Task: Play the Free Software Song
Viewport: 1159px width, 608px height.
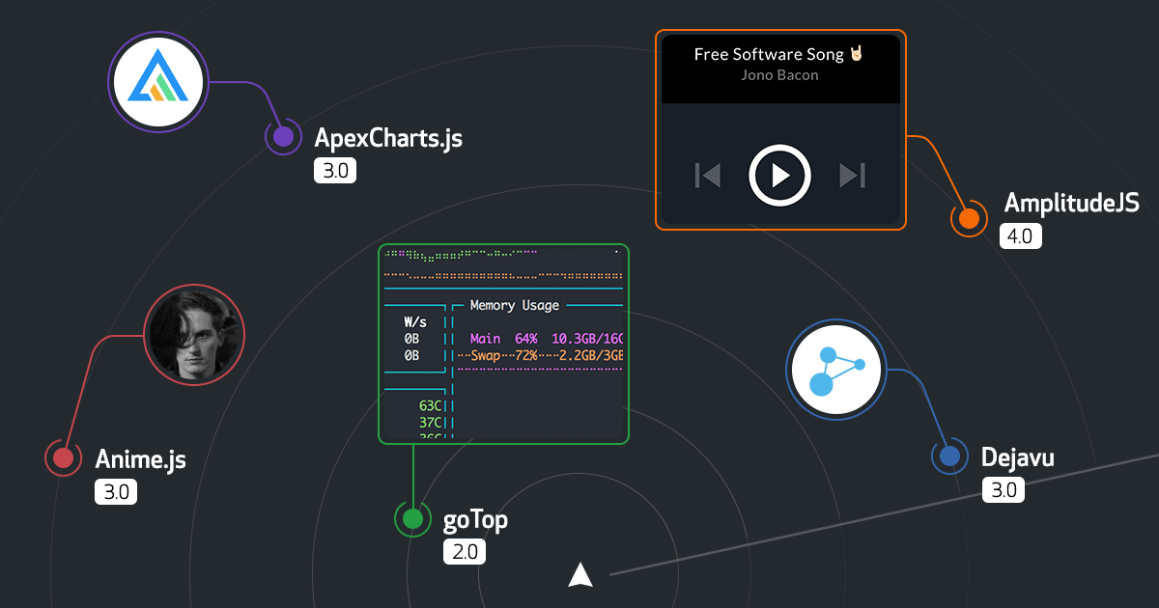Action: 779,176
